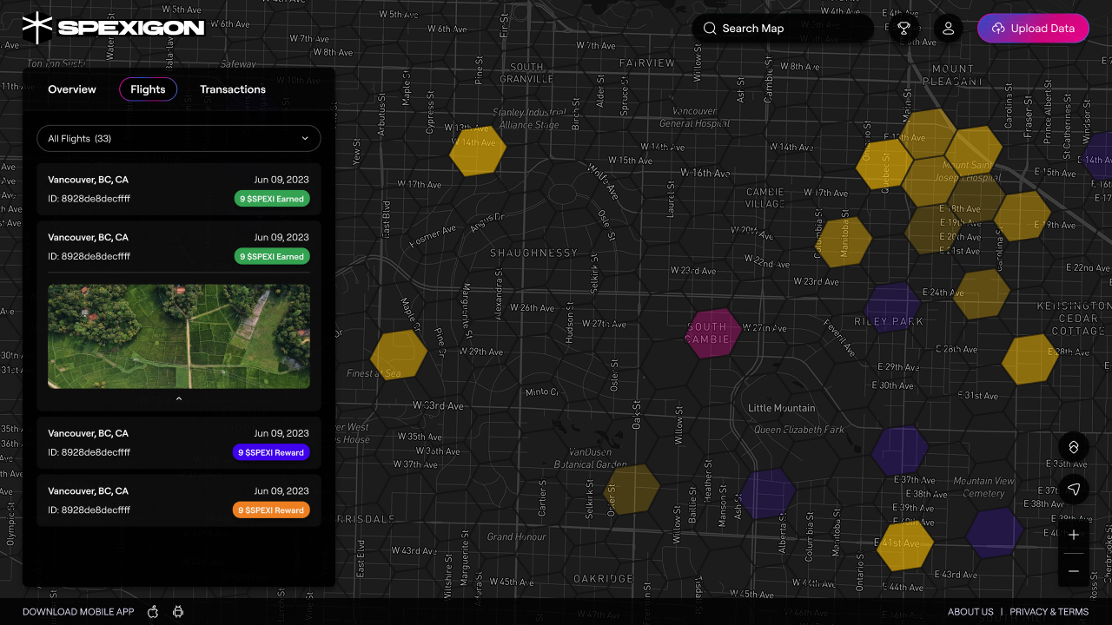This screenshot has width=1112, height=625.
Task: Select the magenta South Cambie hexagon
Action: click(x=713, y=333)
